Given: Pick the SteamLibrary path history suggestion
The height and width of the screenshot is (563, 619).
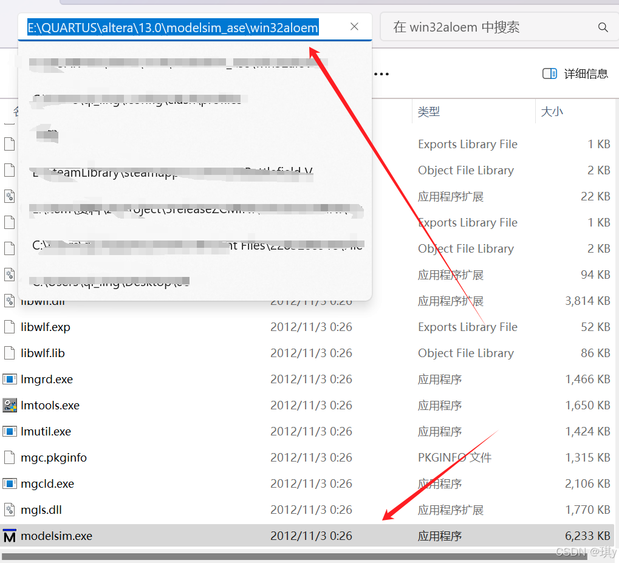Looking at the screenshot, I should click(195, 172).
